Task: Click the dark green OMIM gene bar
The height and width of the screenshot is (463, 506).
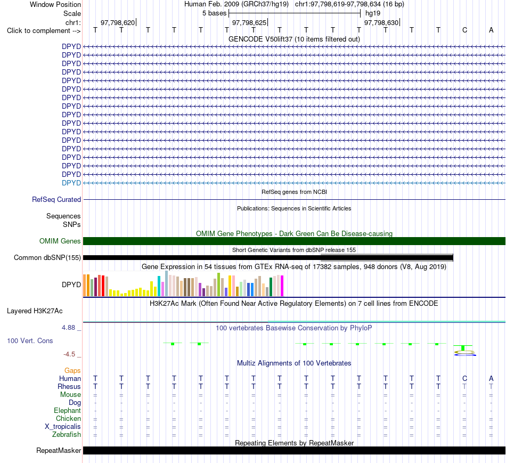Action: pos(294,241)
